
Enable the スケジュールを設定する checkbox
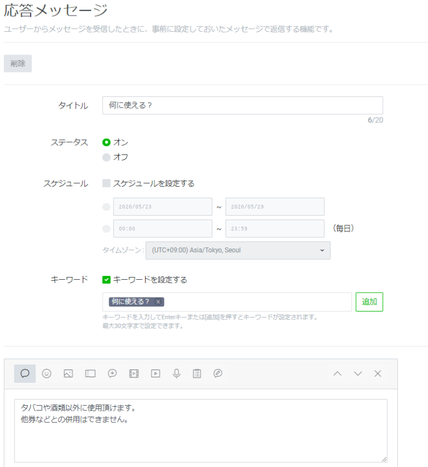pos(106,183)
